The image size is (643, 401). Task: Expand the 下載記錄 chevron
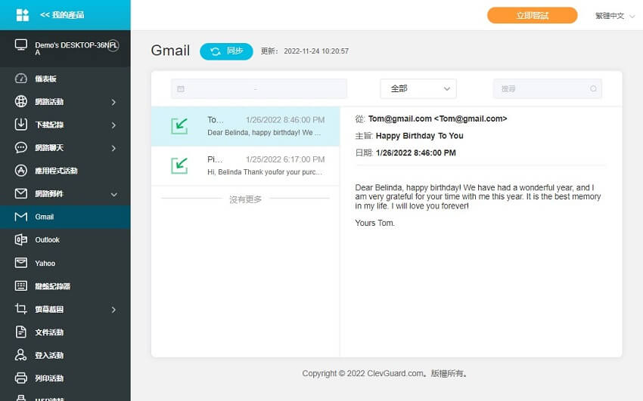pos(113,125)
